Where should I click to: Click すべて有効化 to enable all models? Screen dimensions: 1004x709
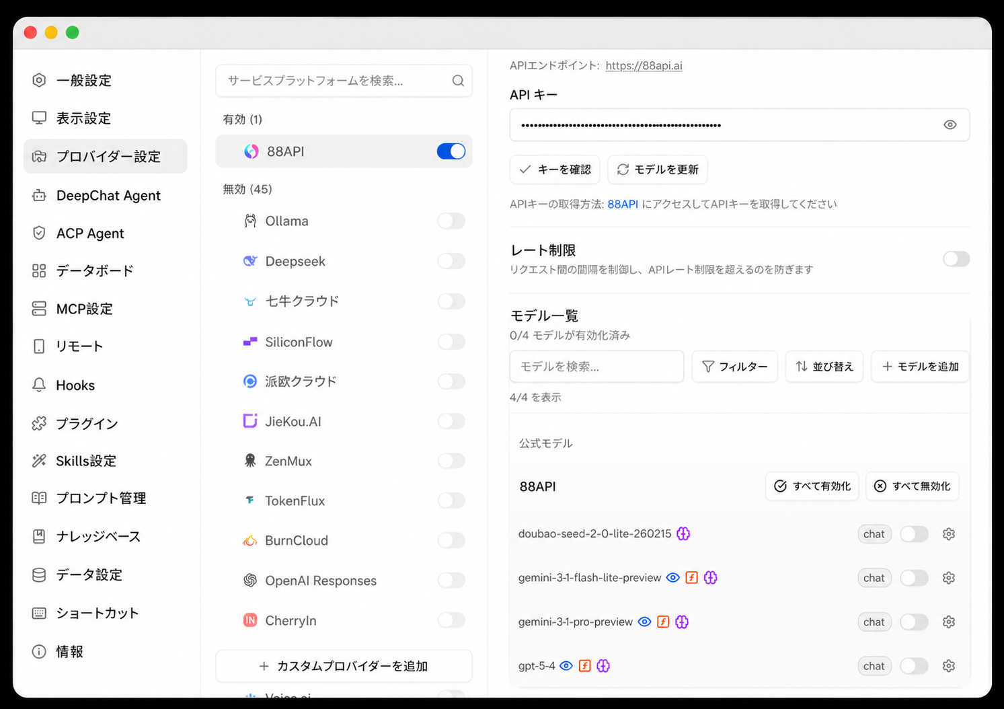(812, 486)
